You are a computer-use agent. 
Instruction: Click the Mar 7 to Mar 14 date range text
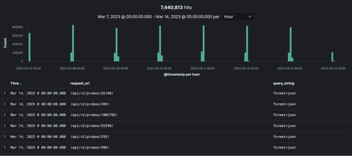click(155, 17)
